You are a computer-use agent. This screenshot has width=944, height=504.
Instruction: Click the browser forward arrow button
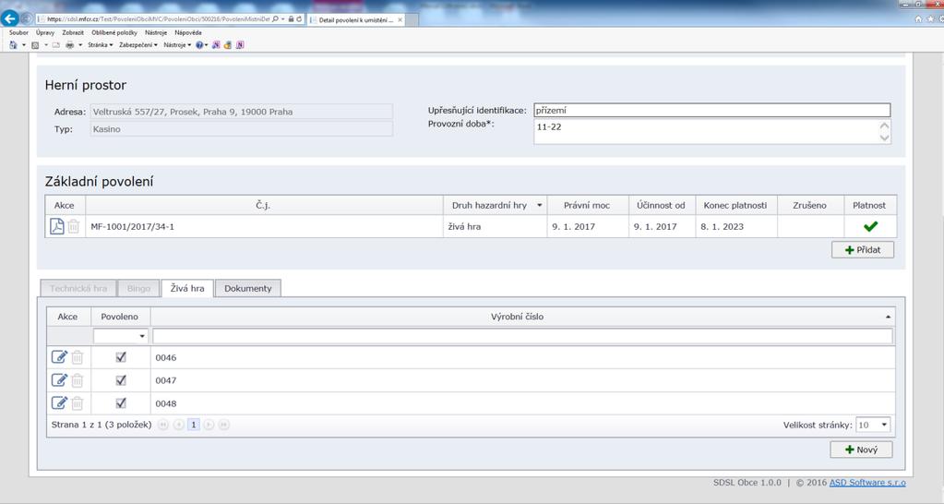tap(27, 18)
